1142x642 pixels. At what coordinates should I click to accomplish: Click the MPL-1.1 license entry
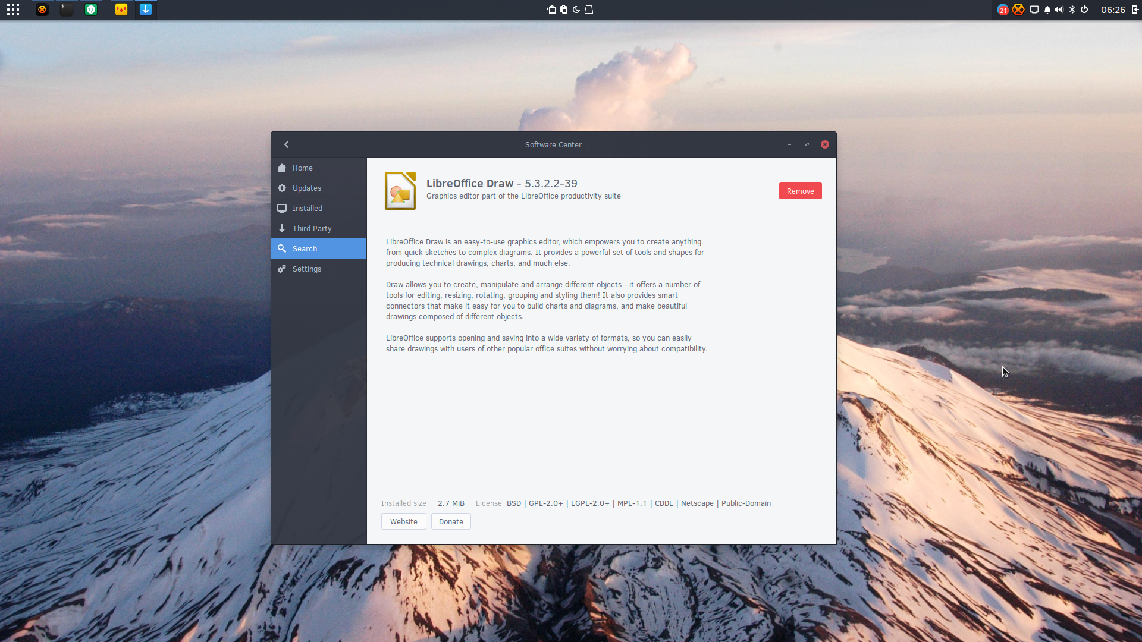(632, 503)
